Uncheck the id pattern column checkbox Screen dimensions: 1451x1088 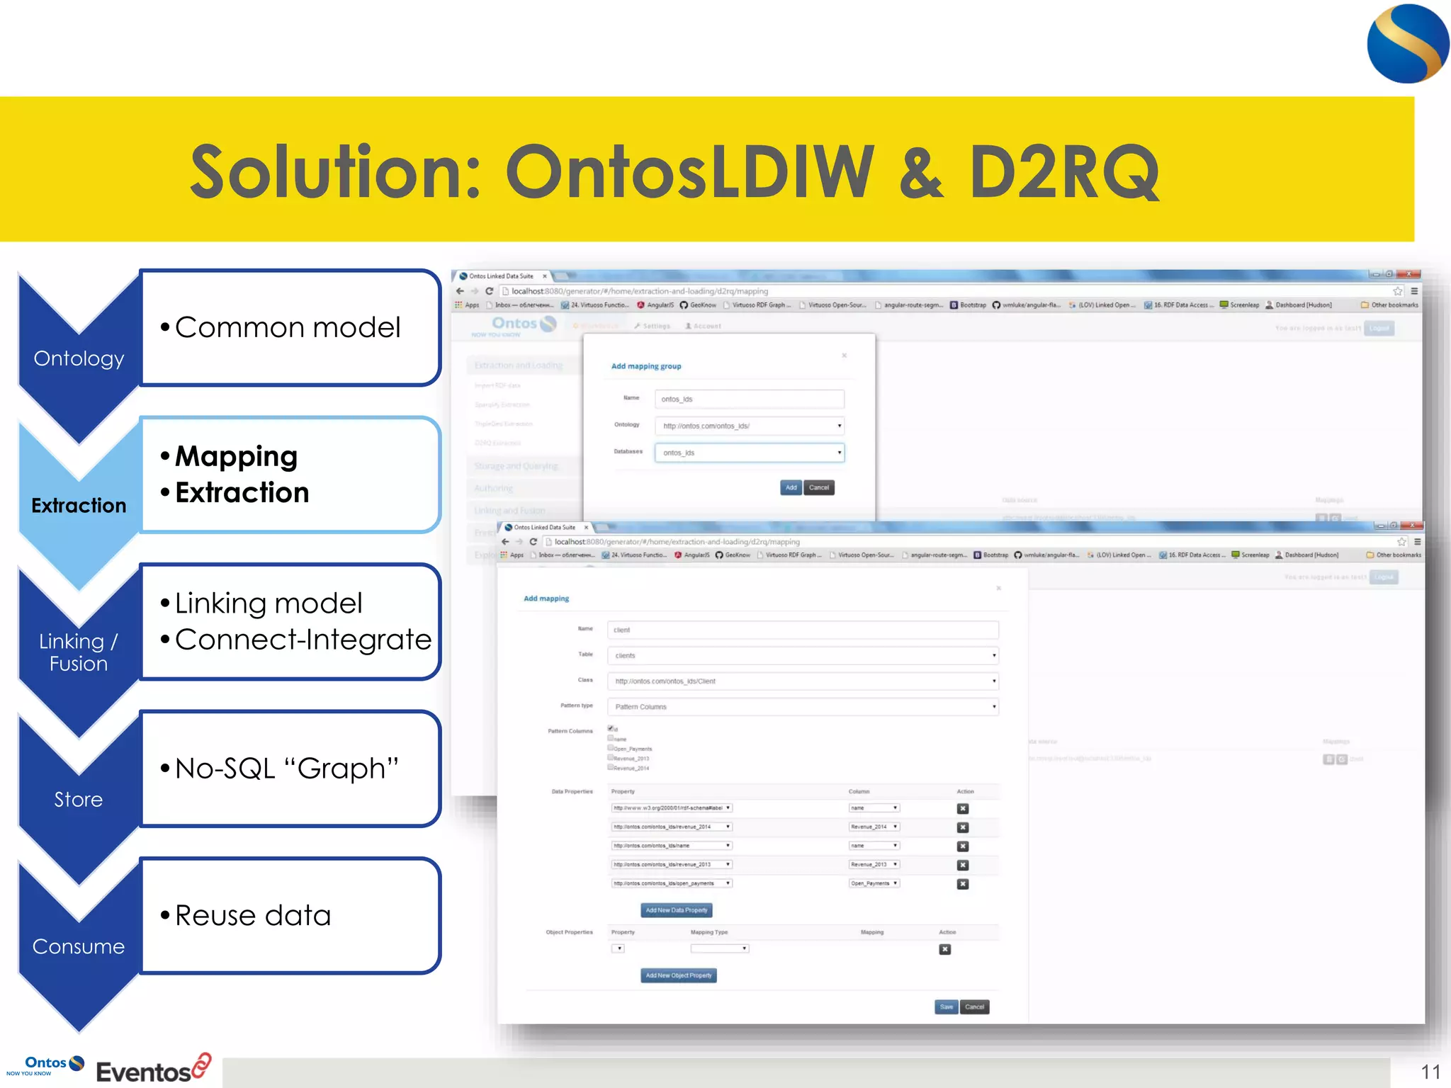(611, 728)
